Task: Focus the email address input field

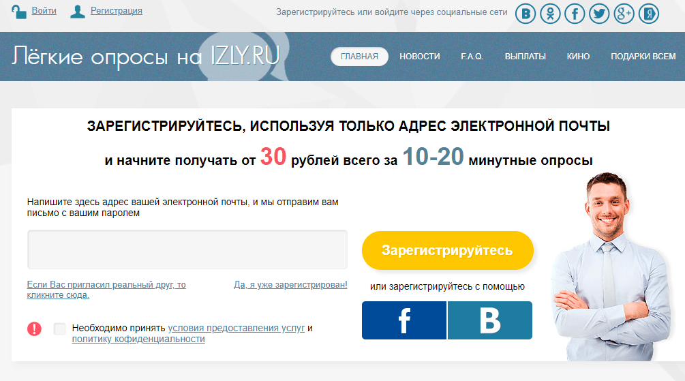Action: click(187, 249)
